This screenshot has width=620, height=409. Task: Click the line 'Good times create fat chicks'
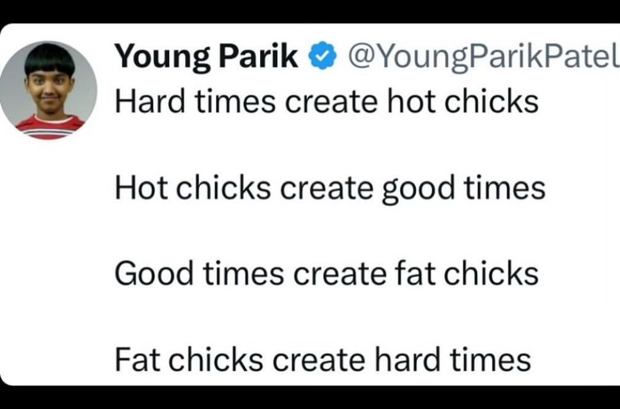327,274
